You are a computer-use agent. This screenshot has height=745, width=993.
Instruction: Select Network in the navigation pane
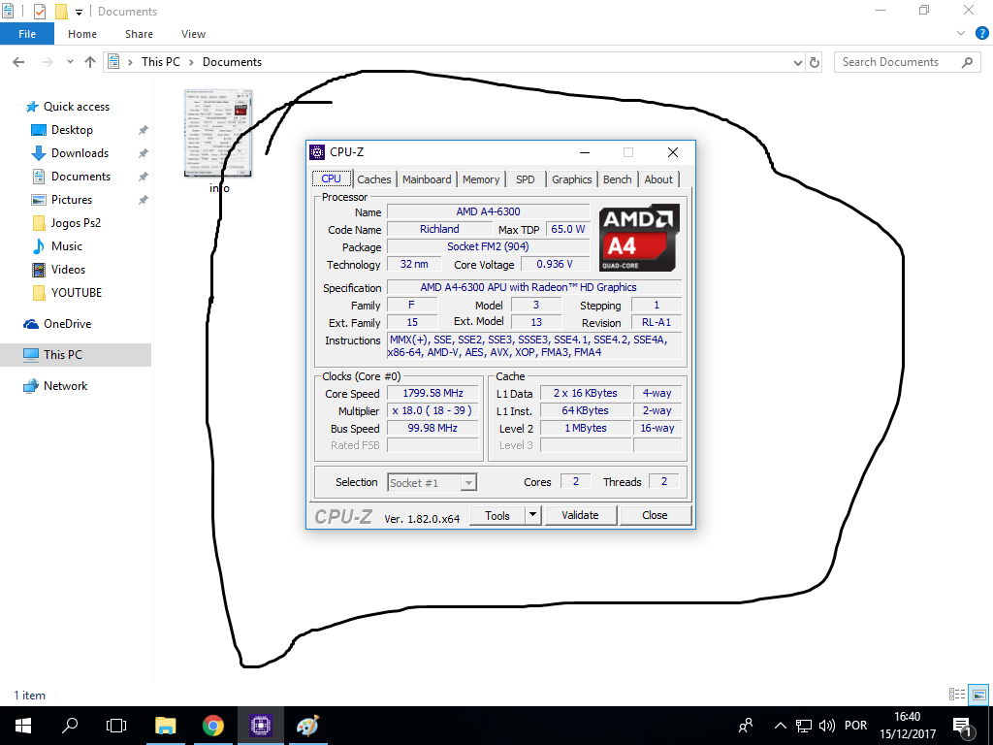(65, 386)
